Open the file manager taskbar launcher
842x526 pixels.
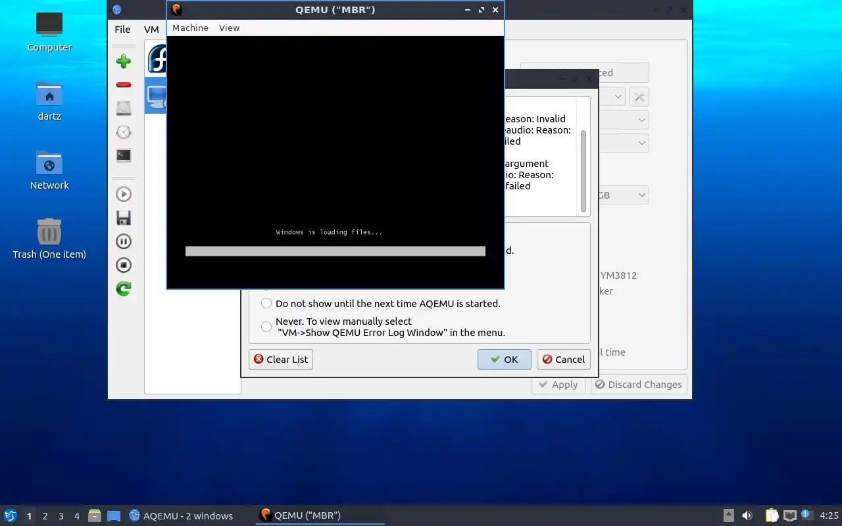click(x=95, y=515)
